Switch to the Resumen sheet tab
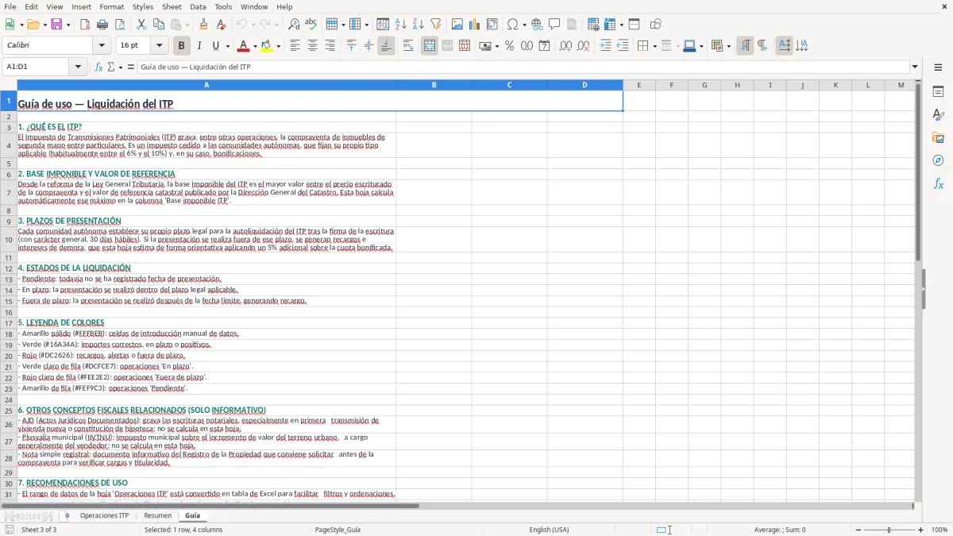Viewport: 953px width, 536px height. (157, 516)
